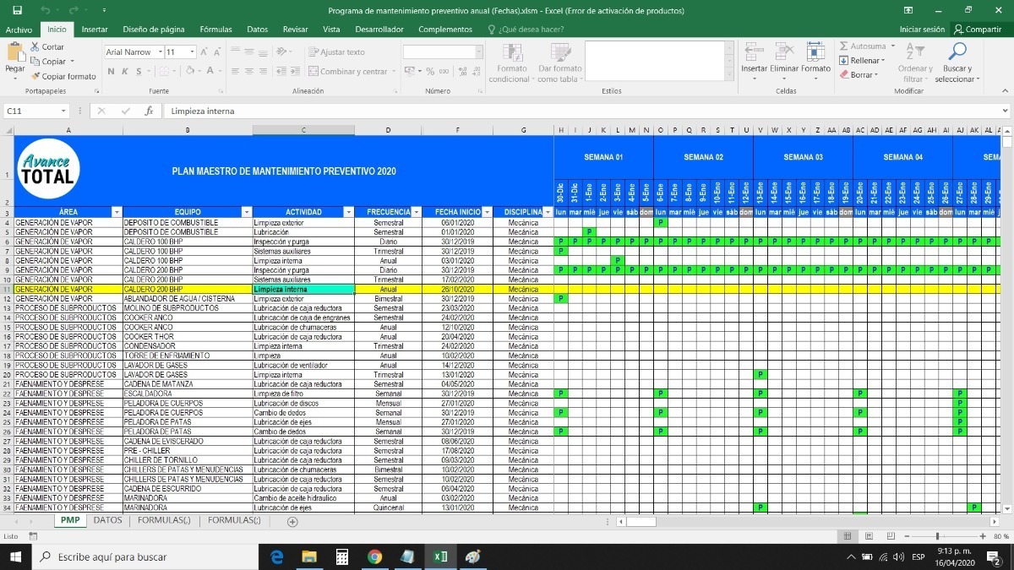This screenshot has width=1014, height=570.
Task: Click the zoom slider in the status bar
Action: (937, 536)
